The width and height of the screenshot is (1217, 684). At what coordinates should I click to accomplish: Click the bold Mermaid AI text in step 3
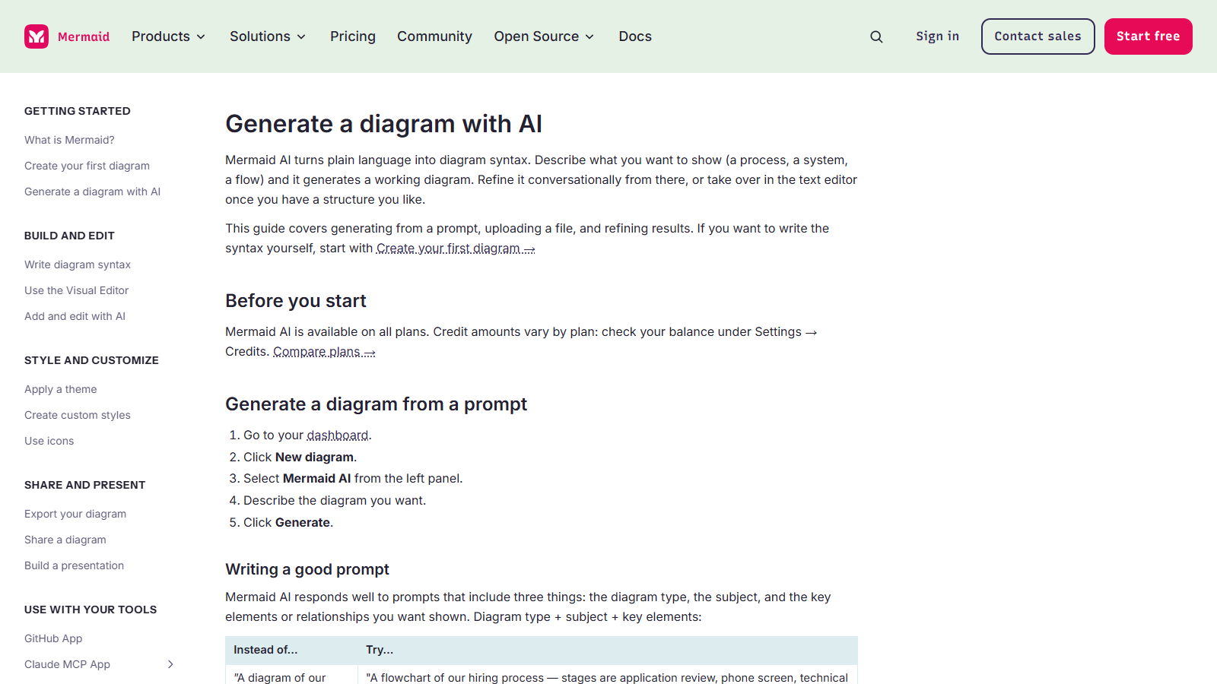(317, 479)
